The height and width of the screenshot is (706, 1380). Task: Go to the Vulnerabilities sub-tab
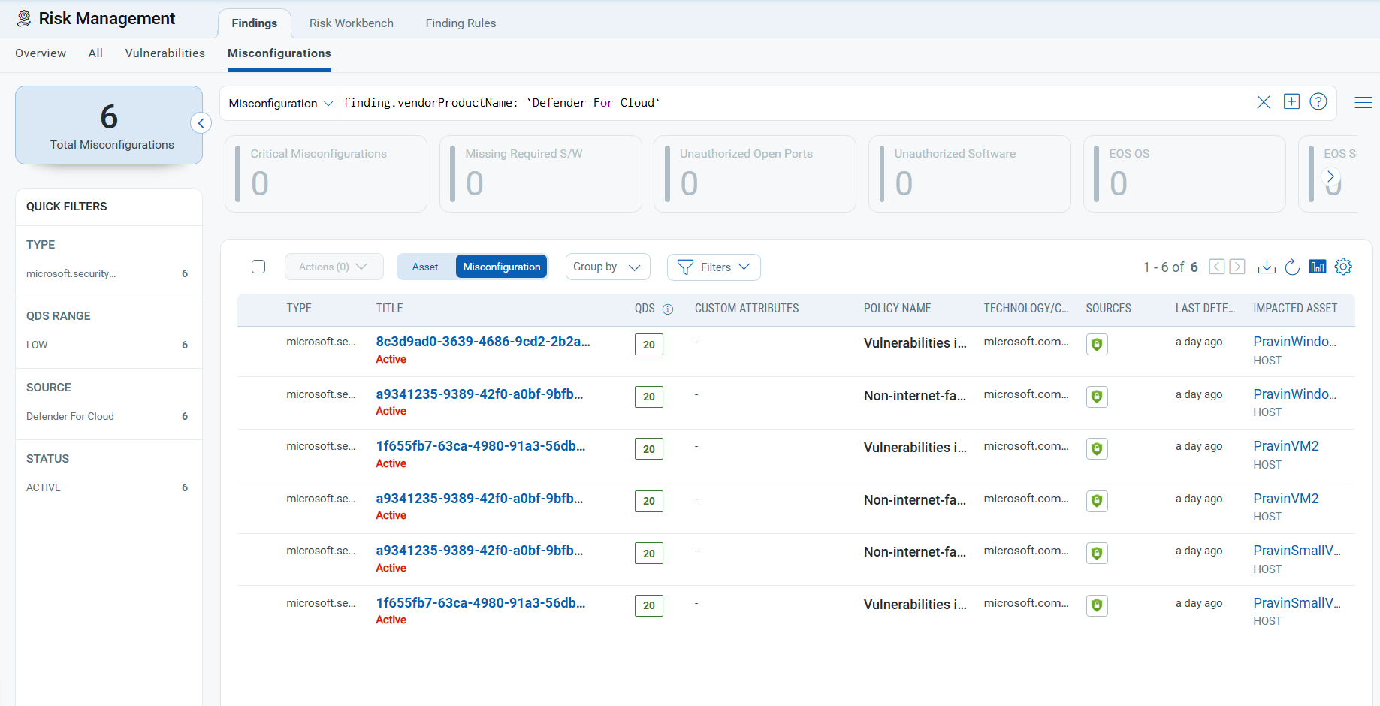click(x=165, y=53)
